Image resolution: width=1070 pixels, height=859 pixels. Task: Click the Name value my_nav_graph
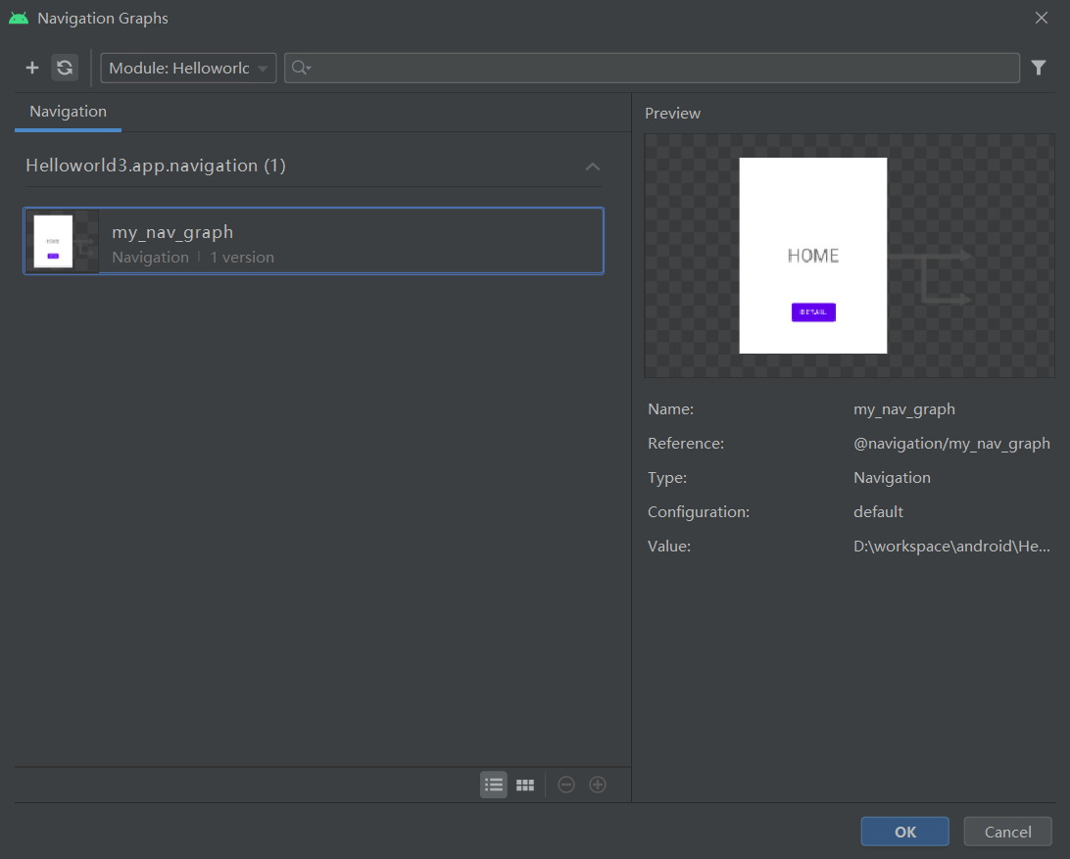tap(904, 409)
